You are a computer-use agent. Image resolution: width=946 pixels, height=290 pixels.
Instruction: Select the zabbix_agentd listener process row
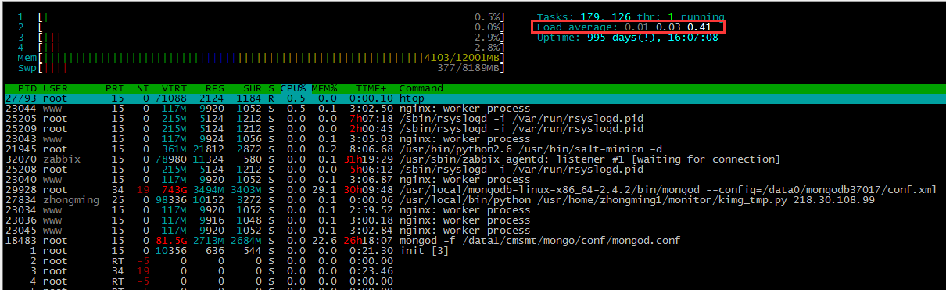pyautogui.click(x=474, y=159)
